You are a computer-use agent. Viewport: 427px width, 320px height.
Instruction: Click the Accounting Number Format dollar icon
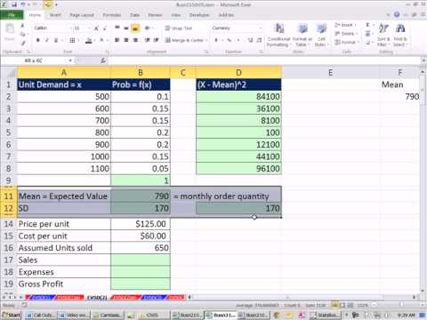216,40
